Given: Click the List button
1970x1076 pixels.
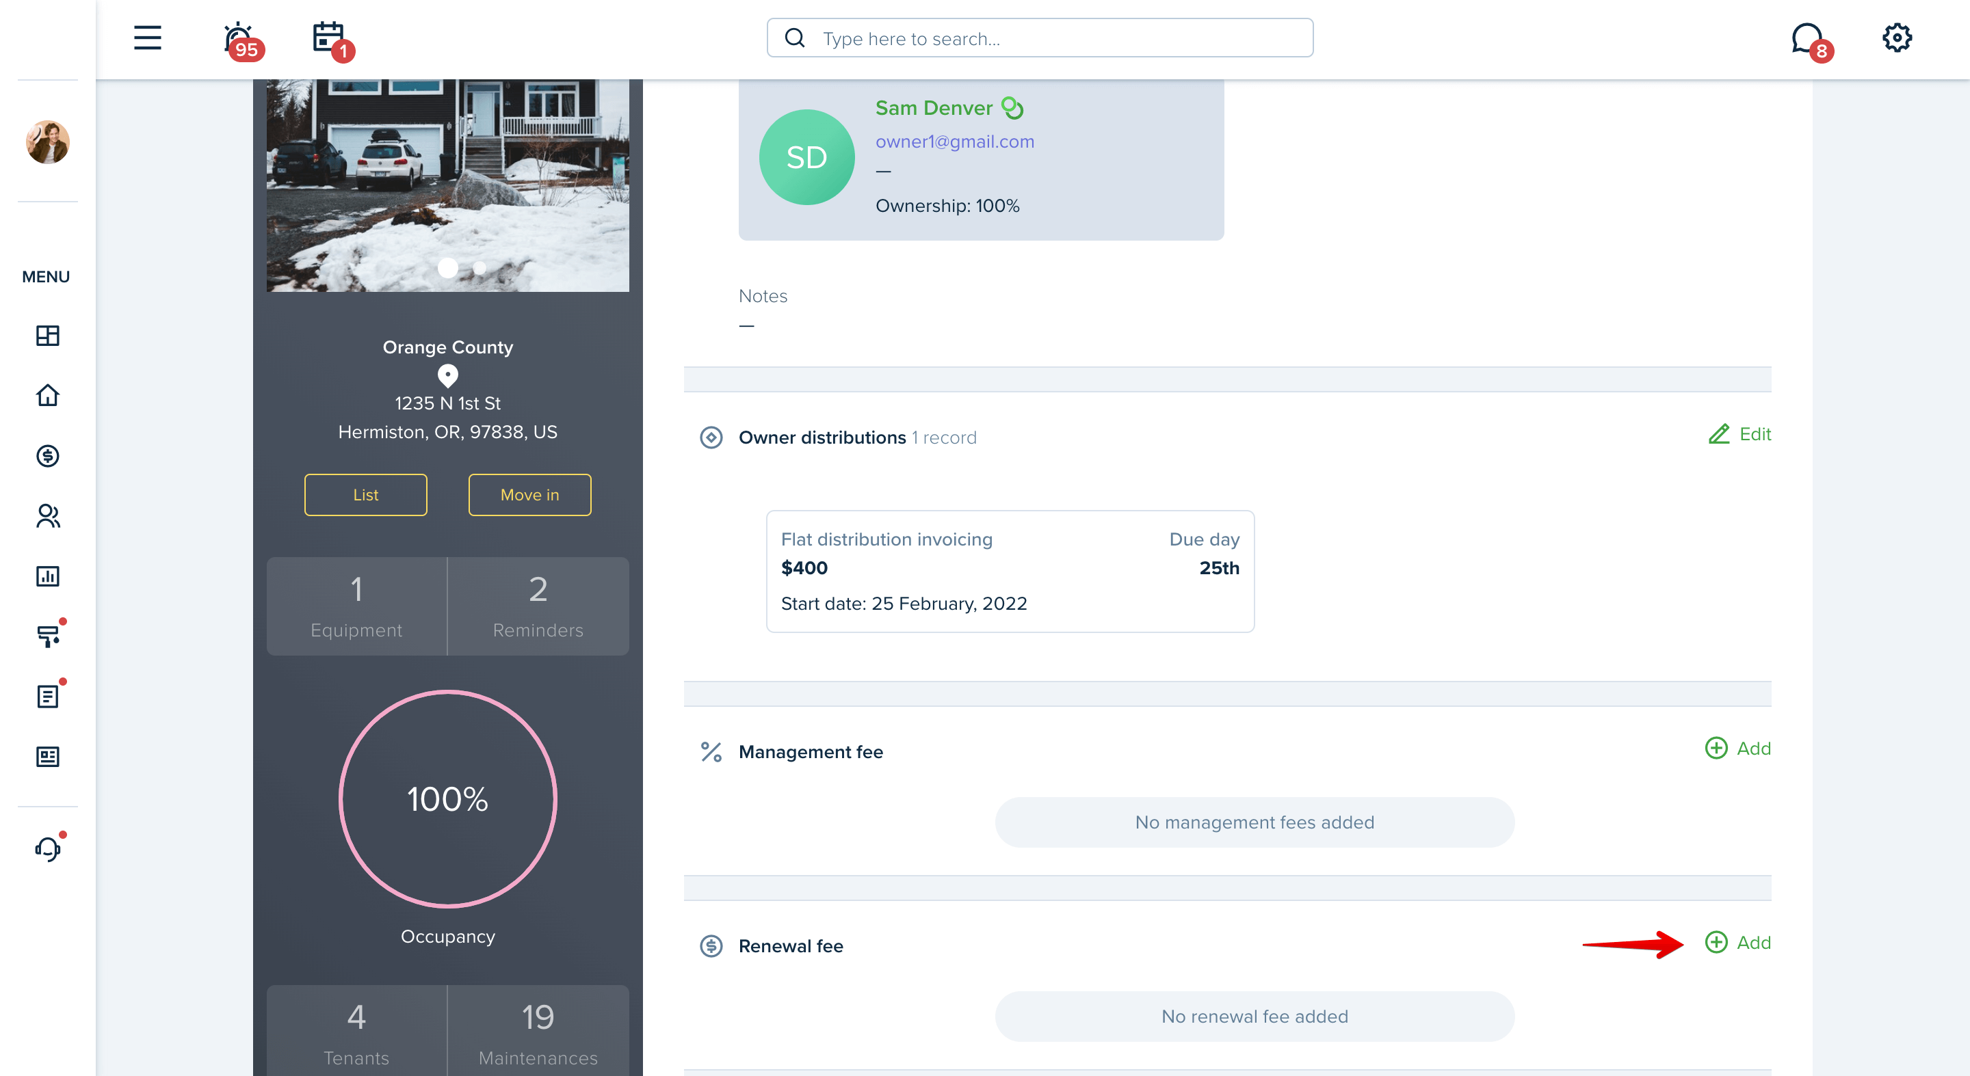Looking at the screenshot, I should [x=365, y=494].
